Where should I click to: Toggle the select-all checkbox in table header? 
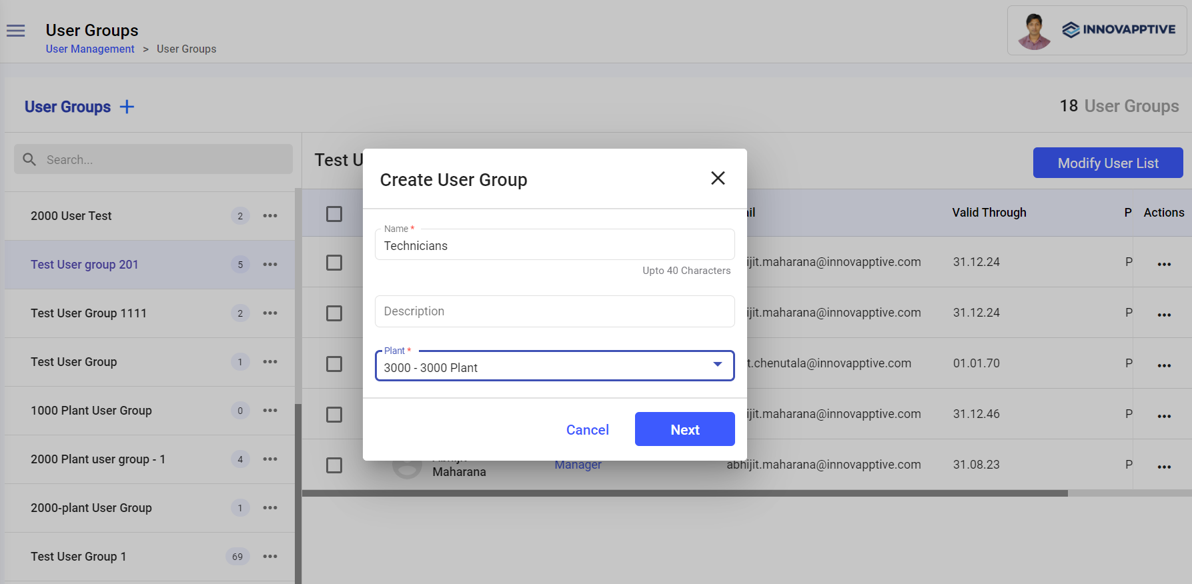click(334, 213)
